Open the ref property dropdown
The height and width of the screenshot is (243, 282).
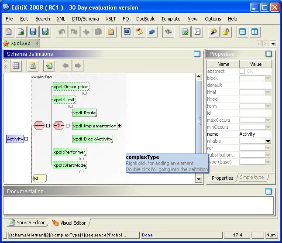coord(268,148)
